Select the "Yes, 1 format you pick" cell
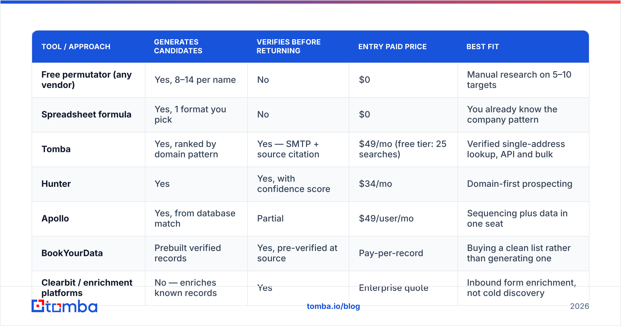 [x=190, y=114]
